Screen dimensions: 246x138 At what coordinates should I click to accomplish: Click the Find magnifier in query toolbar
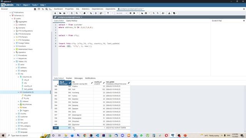click(77, 13)
